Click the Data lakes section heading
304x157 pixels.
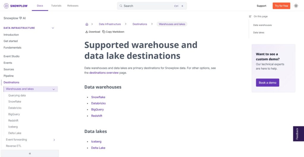[x=96, y=131]
